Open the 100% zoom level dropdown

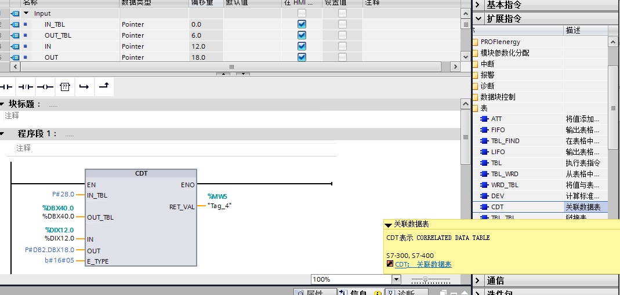coord(396,279)
